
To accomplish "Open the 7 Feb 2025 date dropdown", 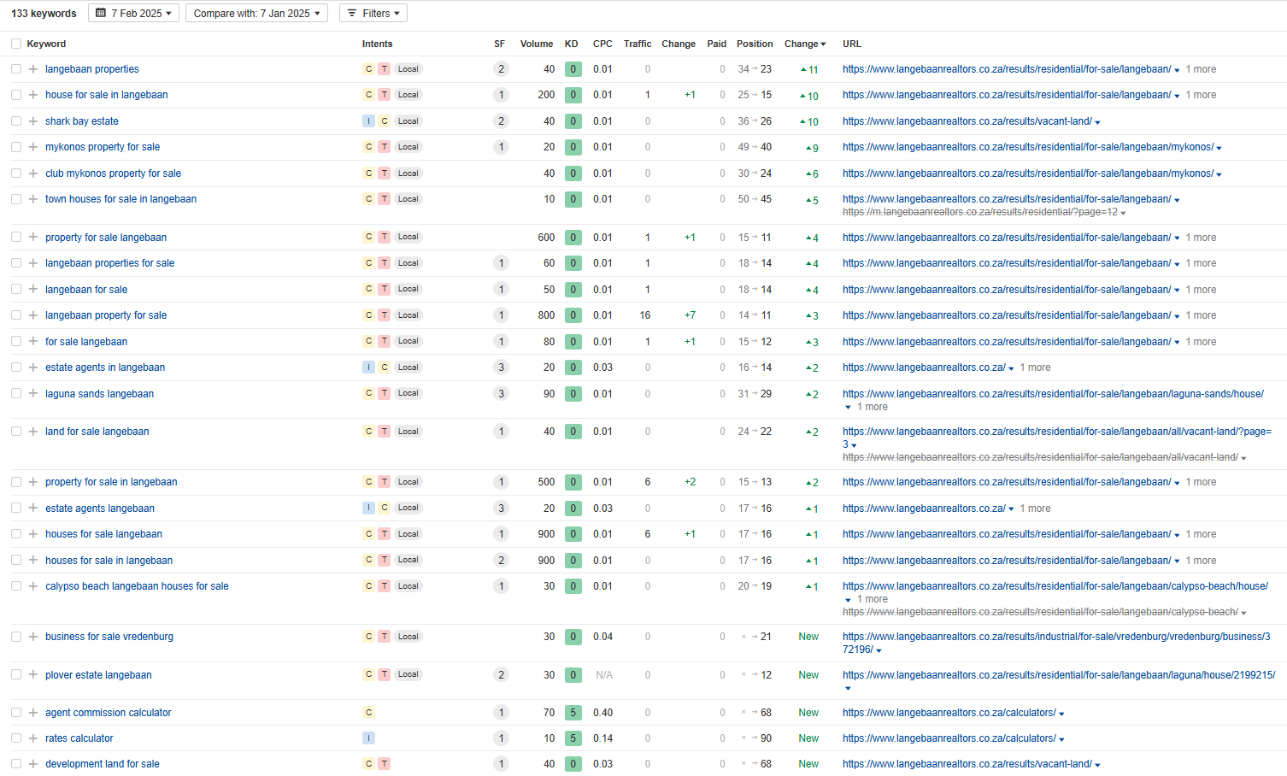I will (134, 13).
